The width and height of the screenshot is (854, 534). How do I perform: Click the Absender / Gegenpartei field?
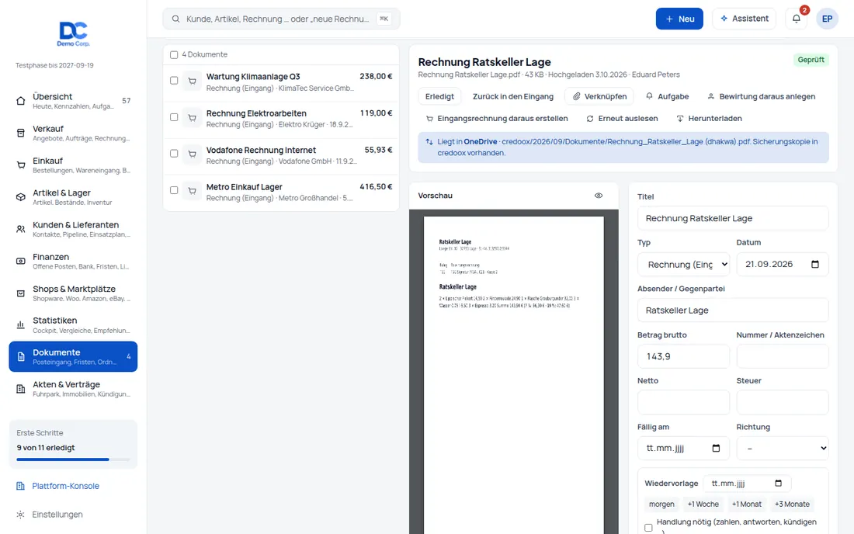733,310
